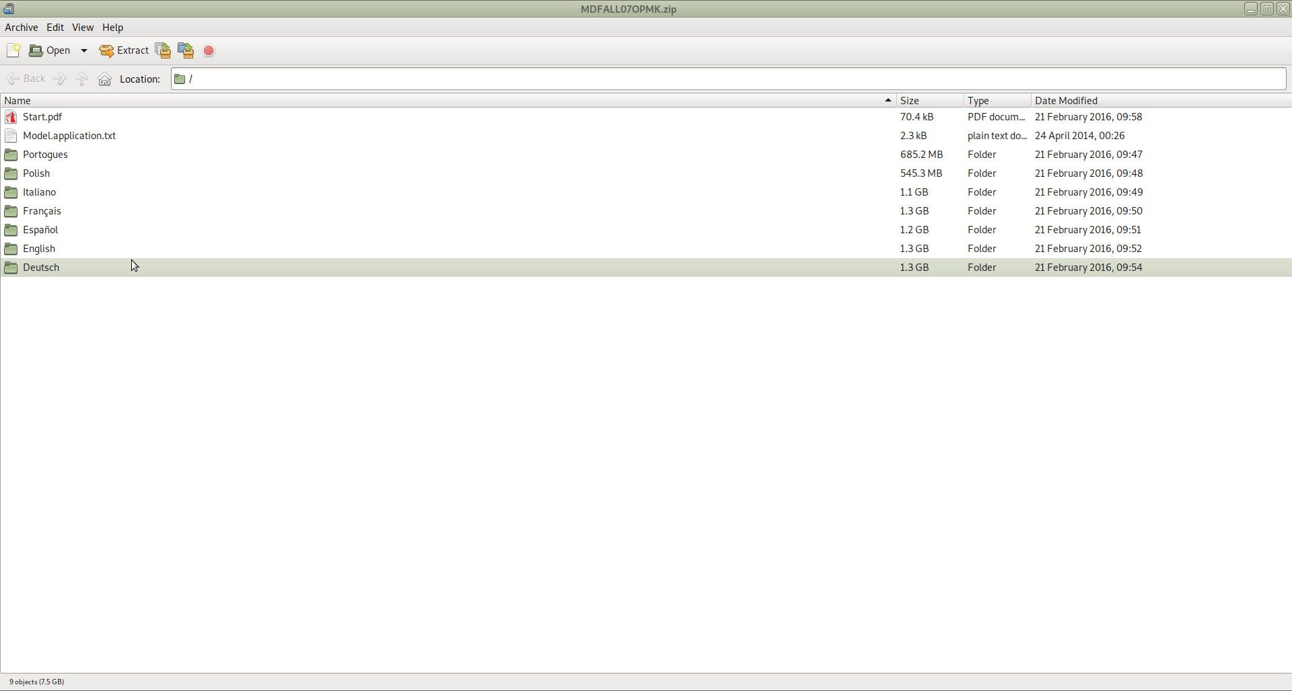Click the Forward navigation arrow
The height and width of the screenshot is (691, 1292).
60,79
